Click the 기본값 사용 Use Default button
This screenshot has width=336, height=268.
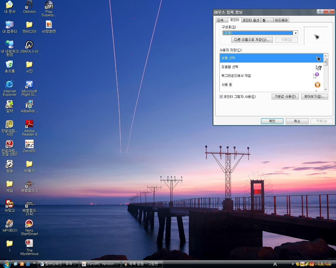tap(285, 96)
